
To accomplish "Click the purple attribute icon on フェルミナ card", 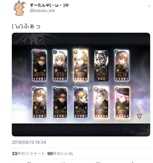I will pyautogui.click(x=97, y=108).
